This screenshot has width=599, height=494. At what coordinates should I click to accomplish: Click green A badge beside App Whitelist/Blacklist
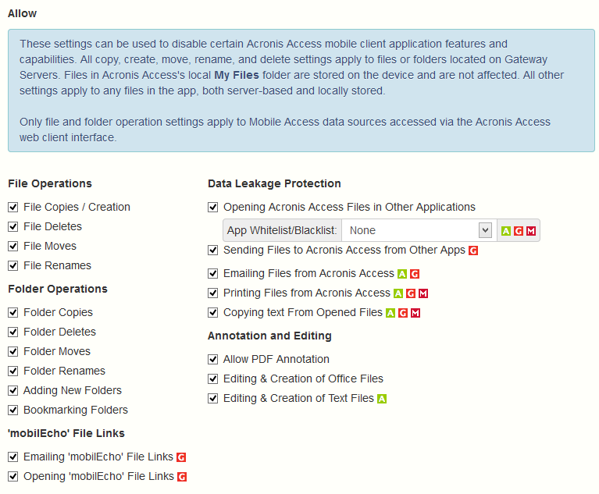pos(506,231)
